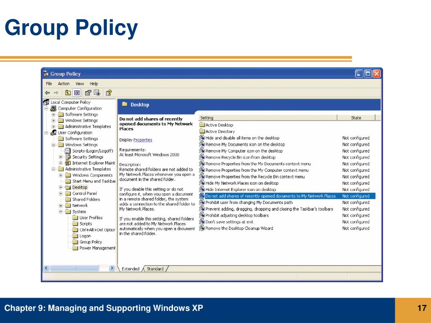431x323 pixels.
Task: Click the Scripts (Logon/Logoff) icon
Action: pos(68,151)
